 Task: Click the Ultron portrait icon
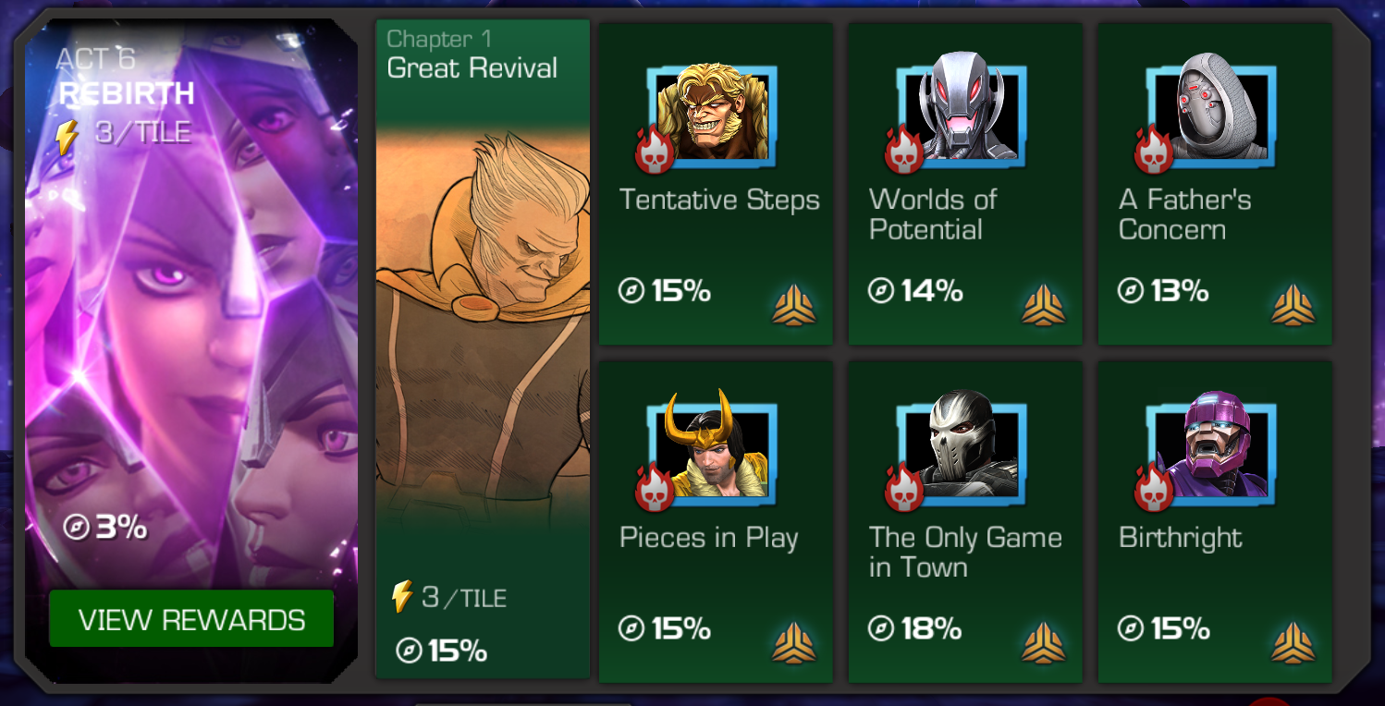pyautogui.click(x=962, y=111)
